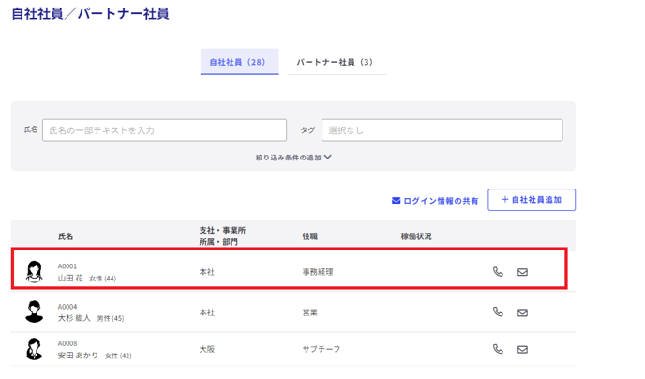This screenshot has width=645, height=379.
Task: Call employee A0004 via phone icon
Action: 498,312
